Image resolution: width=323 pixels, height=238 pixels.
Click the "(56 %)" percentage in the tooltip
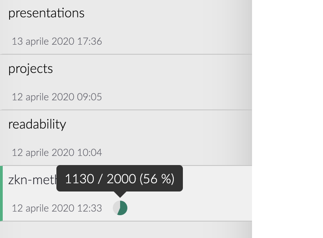[157, 179]
